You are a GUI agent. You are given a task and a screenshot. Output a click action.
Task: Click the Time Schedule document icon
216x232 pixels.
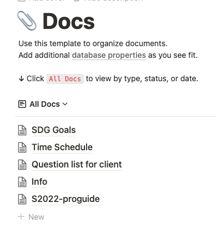(22, 147)
